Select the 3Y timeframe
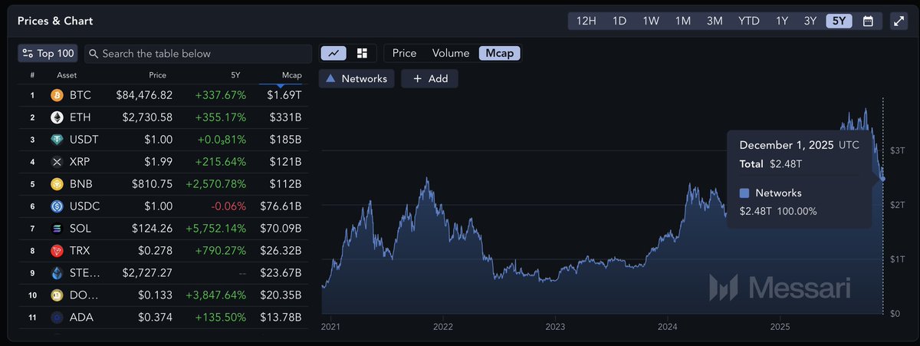The image size is (920, 346). click(810, 21)
